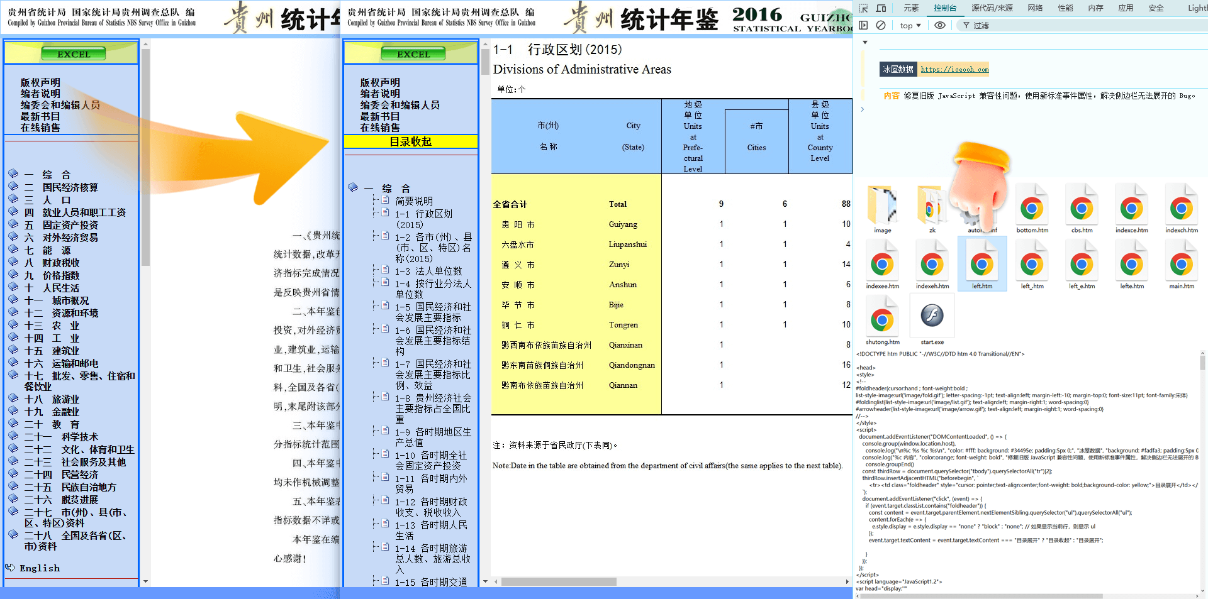This screenshot has width=1208, height=599.
Task: Toggle the yellow 目录收起 collapse bar
Action: [411, 141]
